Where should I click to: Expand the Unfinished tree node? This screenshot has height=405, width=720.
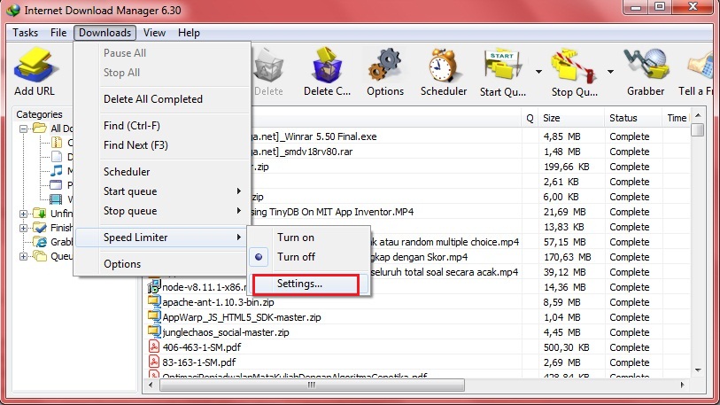click(x=23, y=214)
